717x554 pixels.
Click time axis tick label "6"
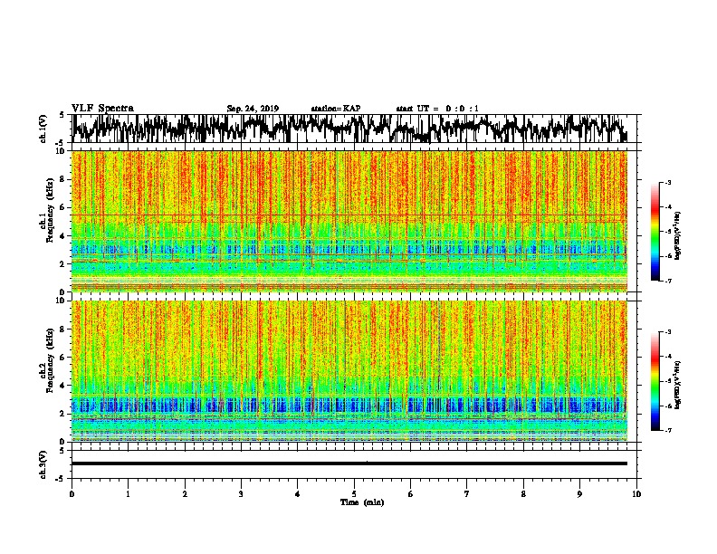pos(411,494)
